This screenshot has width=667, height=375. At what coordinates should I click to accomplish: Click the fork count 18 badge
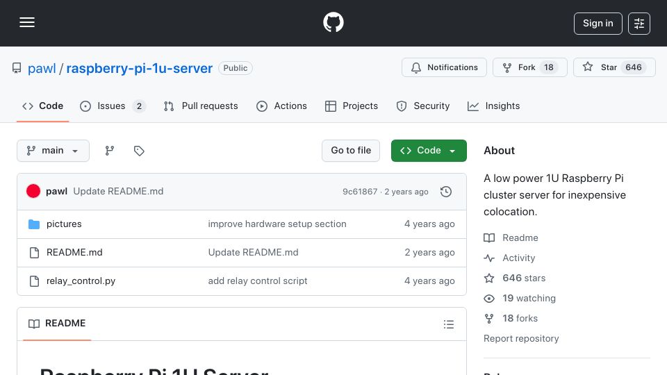549,67
